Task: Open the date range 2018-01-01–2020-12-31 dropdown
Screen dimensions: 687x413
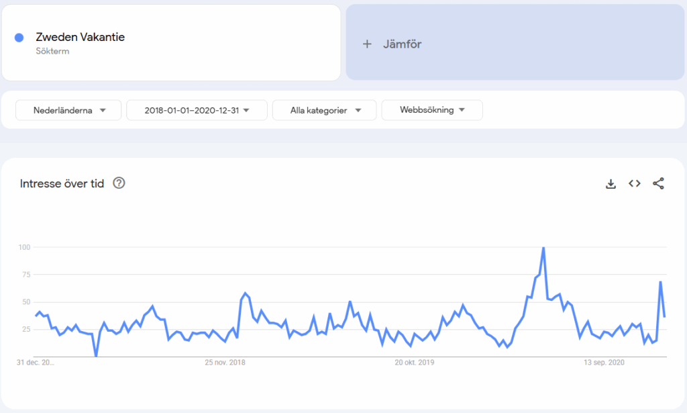Action: pyautogui.click(x=197, y=110)
